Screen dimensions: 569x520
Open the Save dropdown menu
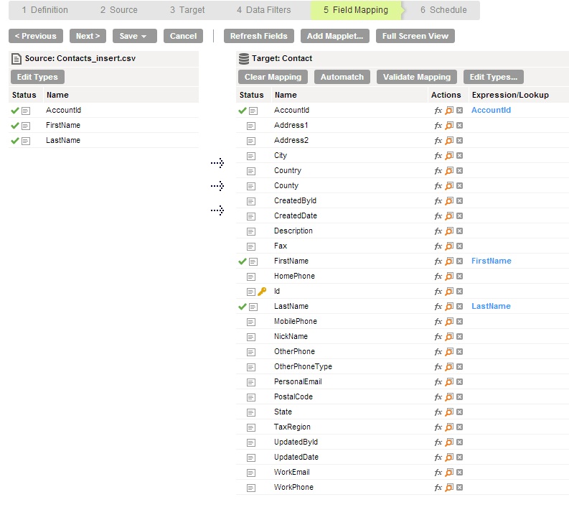point(135,36)
